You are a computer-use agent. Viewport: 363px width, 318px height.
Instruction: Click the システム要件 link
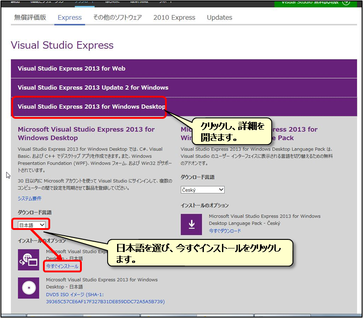(x=30, y=198)
